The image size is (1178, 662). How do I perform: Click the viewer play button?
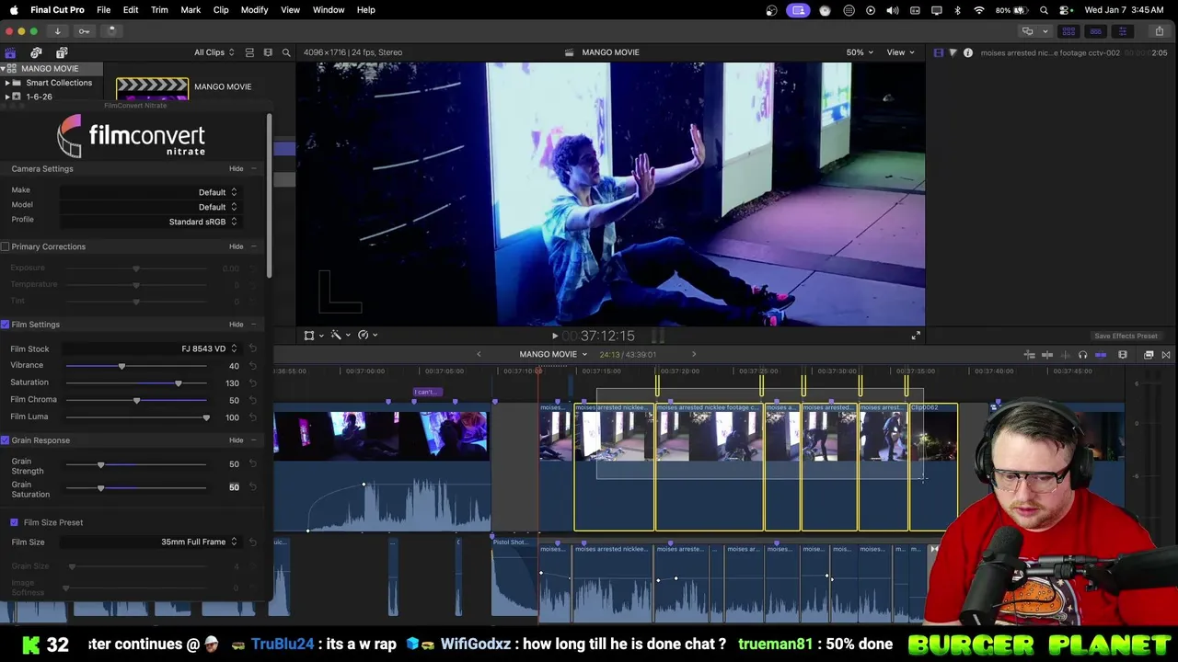click(554, 337)
